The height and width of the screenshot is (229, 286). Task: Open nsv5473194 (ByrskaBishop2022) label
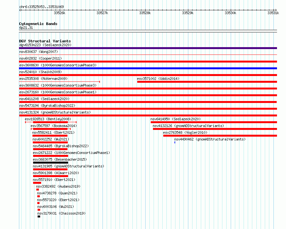pos(47,106)
